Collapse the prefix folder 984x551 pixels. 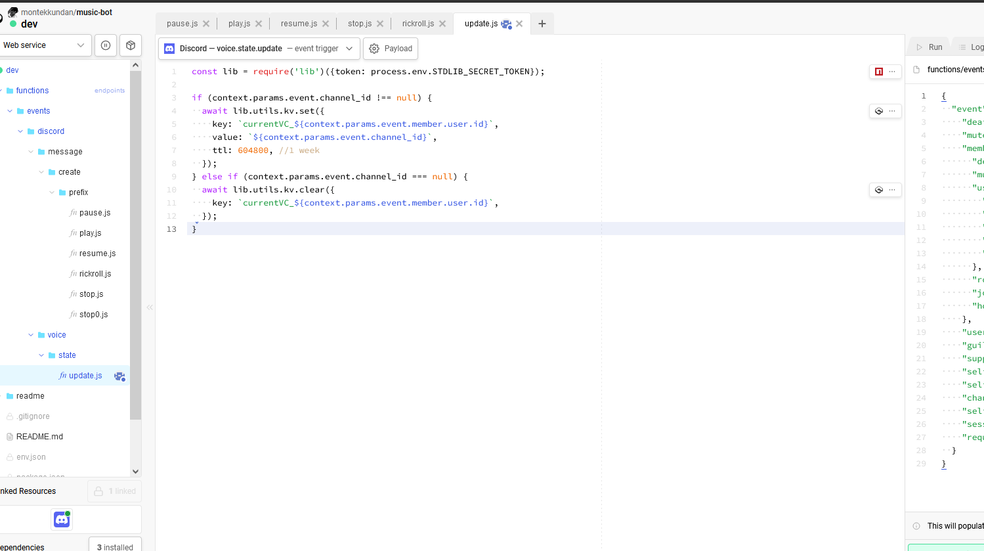52,192
